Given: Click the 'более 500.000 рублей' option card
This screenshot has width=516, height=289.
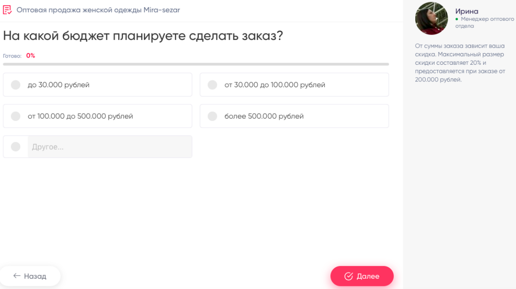Looking at the screenshot, I should [294, 116].
